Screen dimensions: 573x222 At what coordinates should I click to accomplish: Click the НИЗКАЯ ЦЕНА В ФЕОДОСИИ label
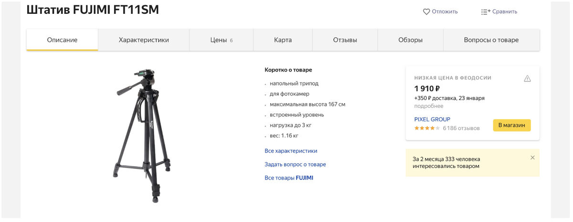click(x=453, y=78)
